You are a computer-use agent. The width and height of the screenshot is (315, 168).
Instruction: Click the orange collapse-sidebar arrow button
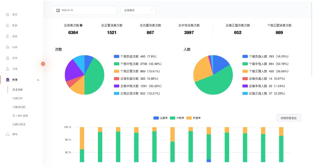tap(43, 64)
